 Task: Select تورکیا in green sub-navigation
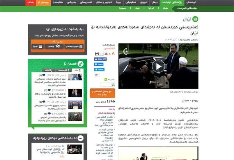click(151, 8)
